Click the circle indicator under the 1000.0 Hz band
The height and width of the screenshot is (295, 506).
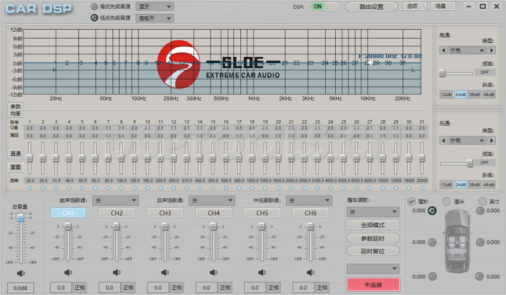pos(252,188)
